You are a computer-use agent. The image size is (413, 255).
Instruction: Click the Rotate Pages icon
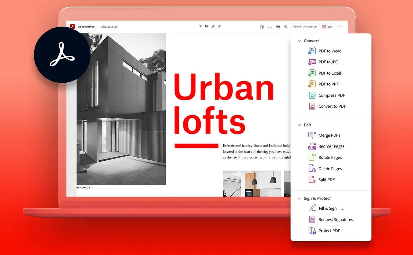pos(312,157)
